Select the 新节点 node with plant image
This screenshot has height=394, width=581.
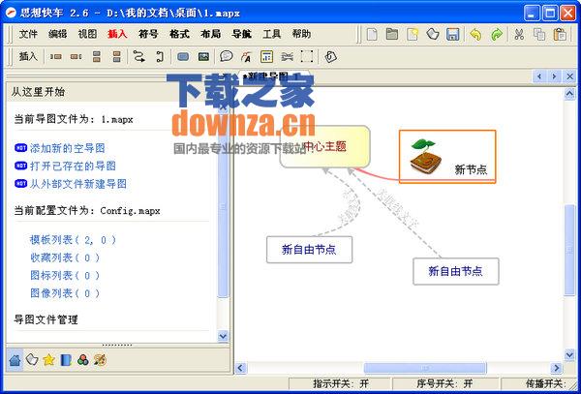447,156
